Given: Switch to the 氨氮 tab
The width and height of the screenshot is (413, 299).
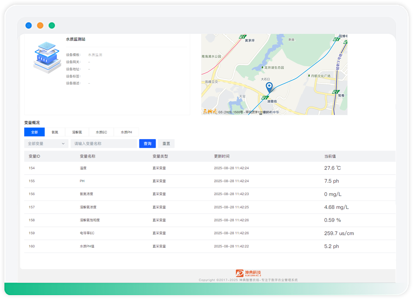Looking at the screenshot, I should [55, 132].
